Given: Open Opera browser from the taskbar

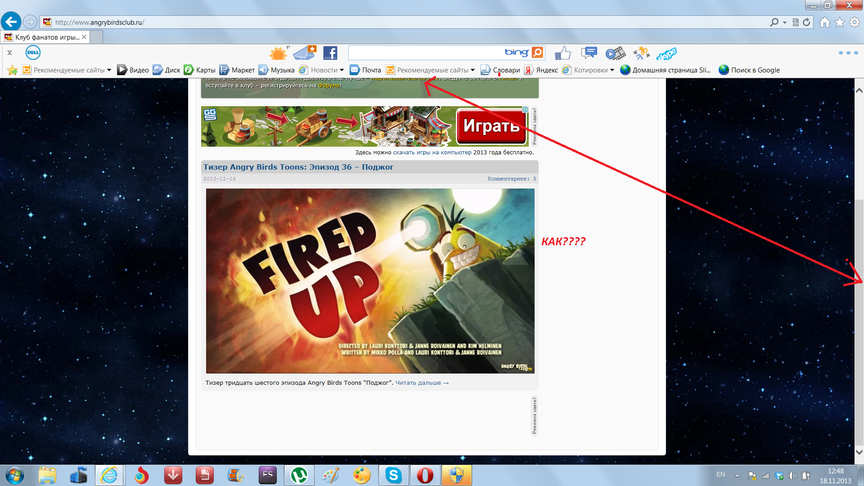Looking at the screenshot, I should click(x=425, y=475).
